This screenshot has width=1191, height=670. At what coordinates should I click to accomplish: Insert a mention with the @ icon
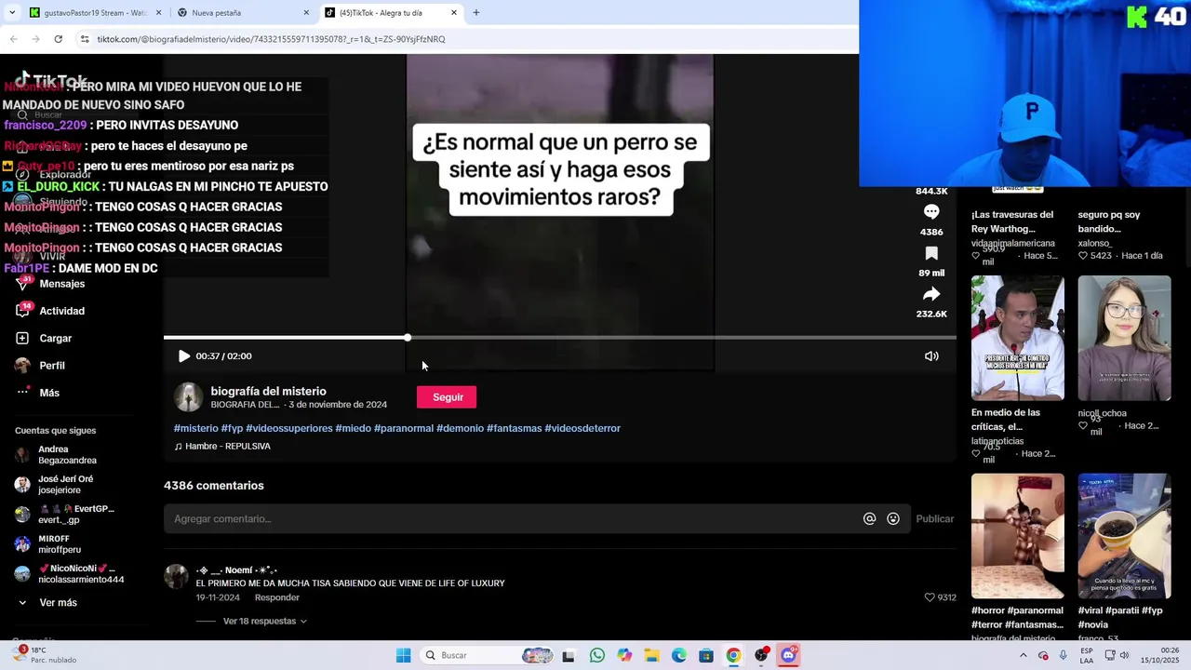869,519
